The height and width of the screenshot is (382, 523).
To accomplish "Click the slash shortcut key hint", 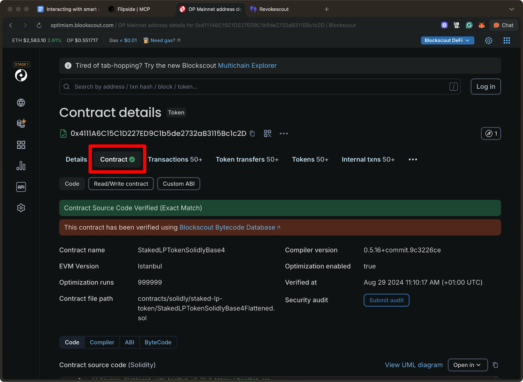I will tap(453, 86).
